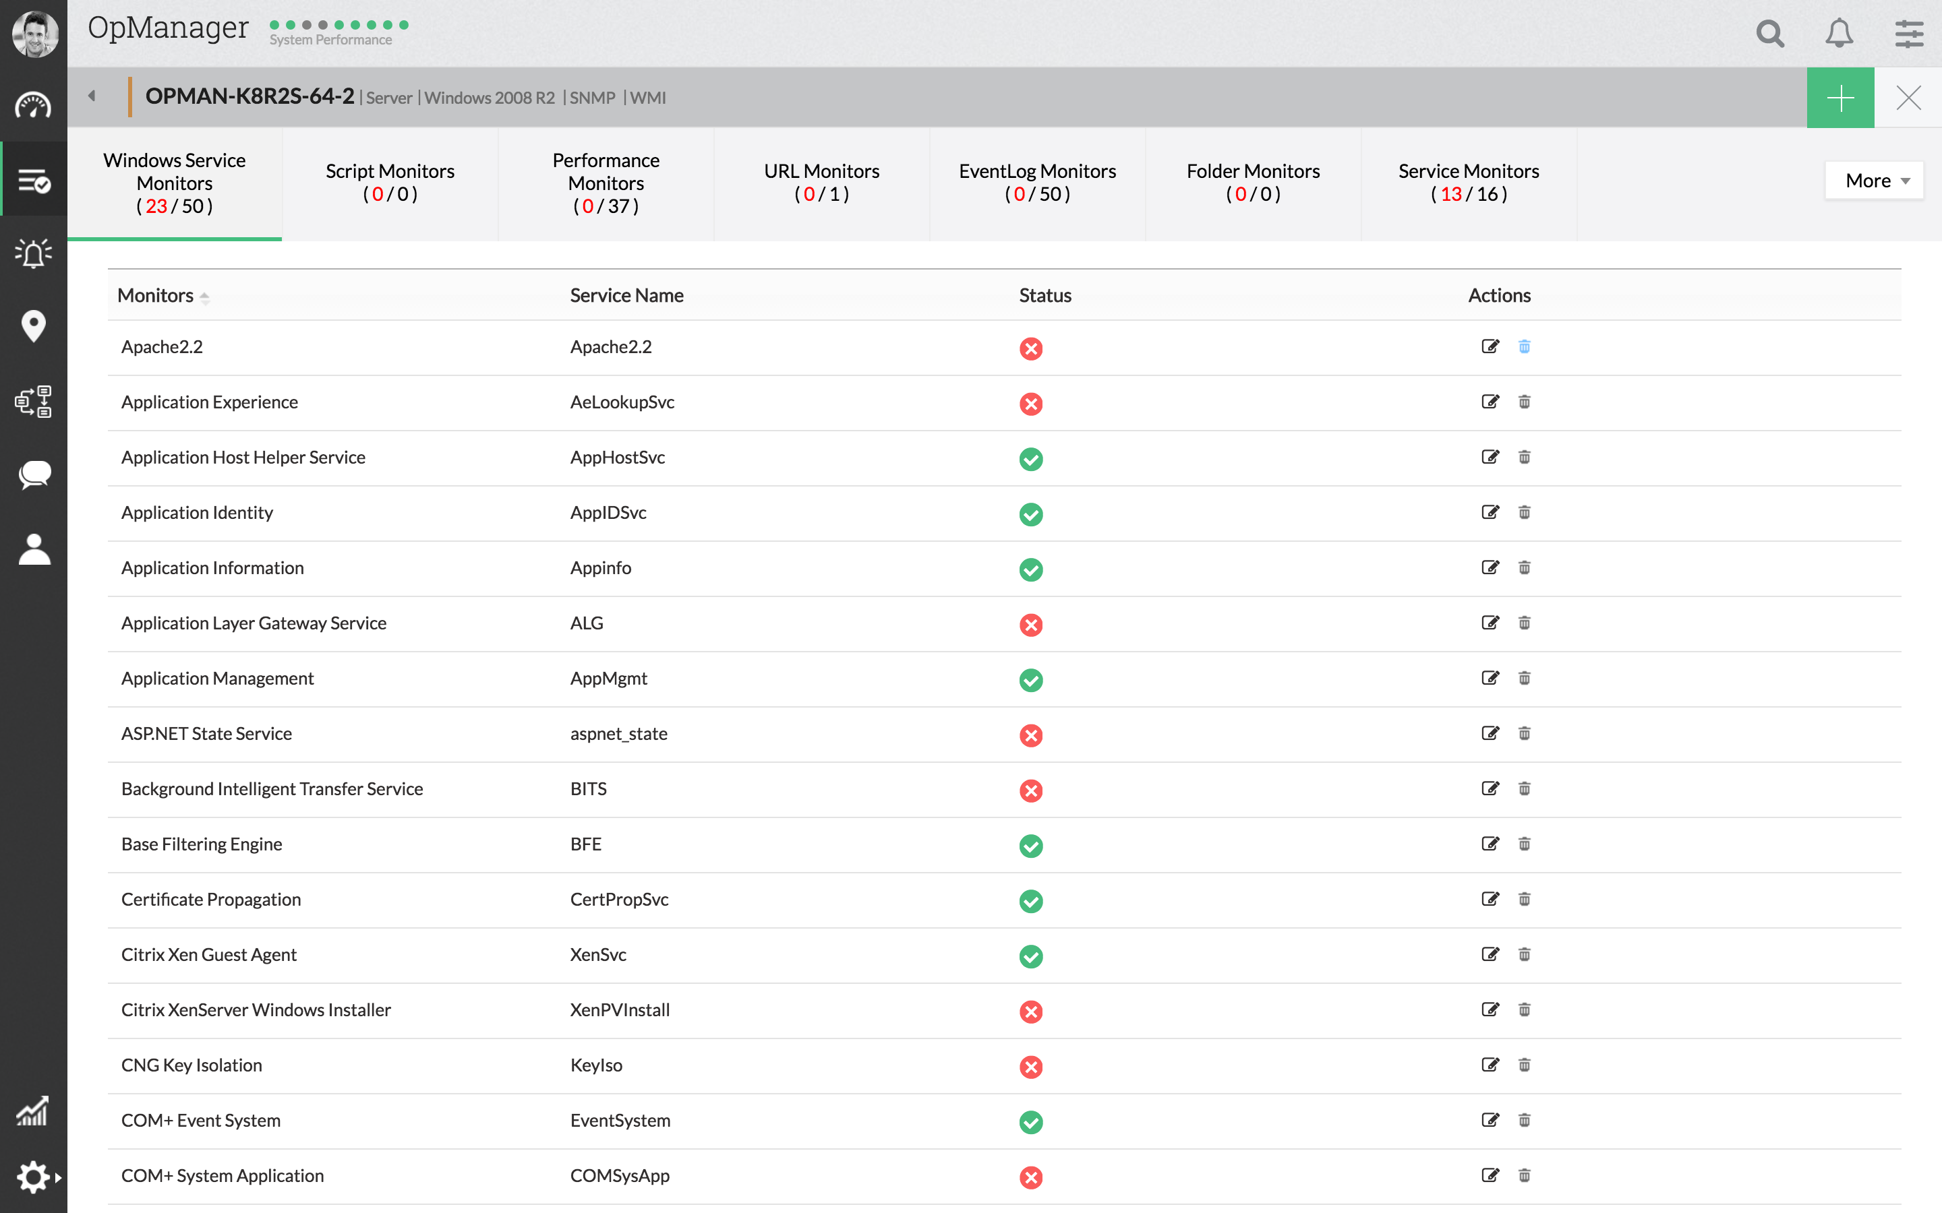The height and width of the screenshot is (1213, 1942).
Task: Click the search magnifier in the top bar
Action: [1770, 34]
